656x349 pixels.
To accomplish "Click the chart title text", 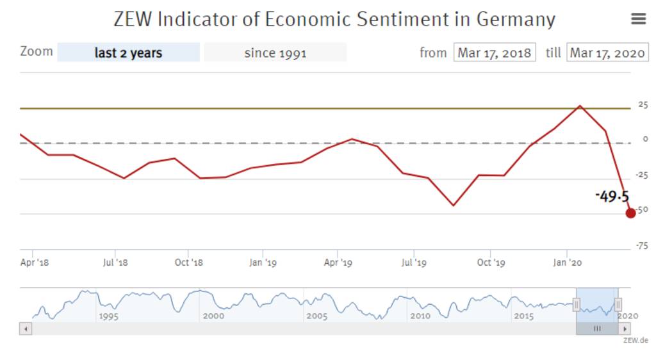I will pyautogui.click(x=334, y=19).
